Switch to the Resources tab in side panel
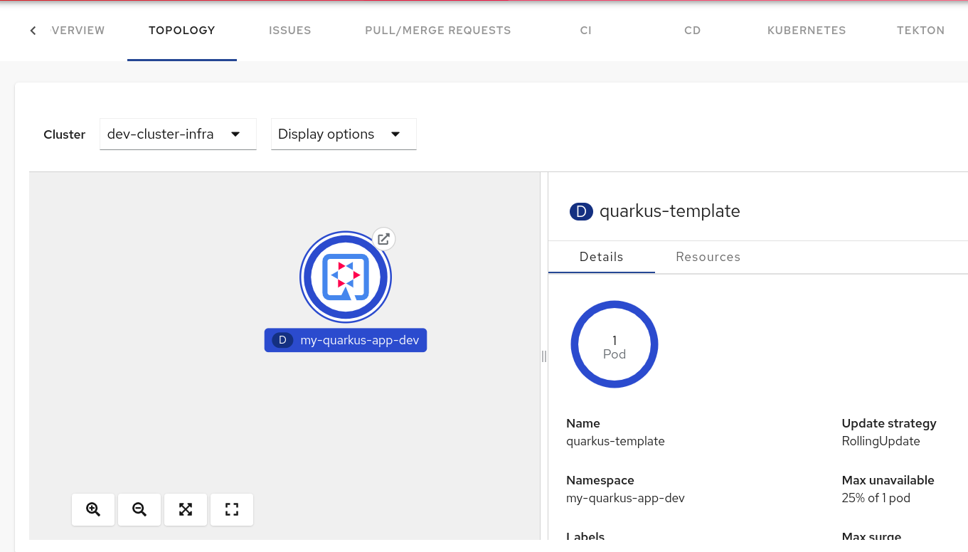 pos(708,257)
